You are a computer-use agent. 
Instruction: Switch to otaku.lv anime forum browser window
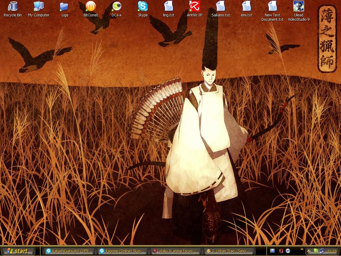tap(175, 251)
